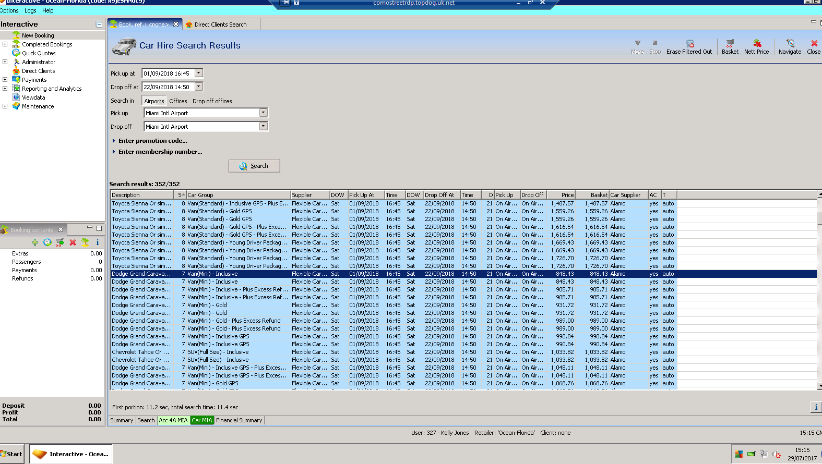Open the Logs menu
Image resolution: width=822 pixels, height=464 pixels.
(30, 10)
